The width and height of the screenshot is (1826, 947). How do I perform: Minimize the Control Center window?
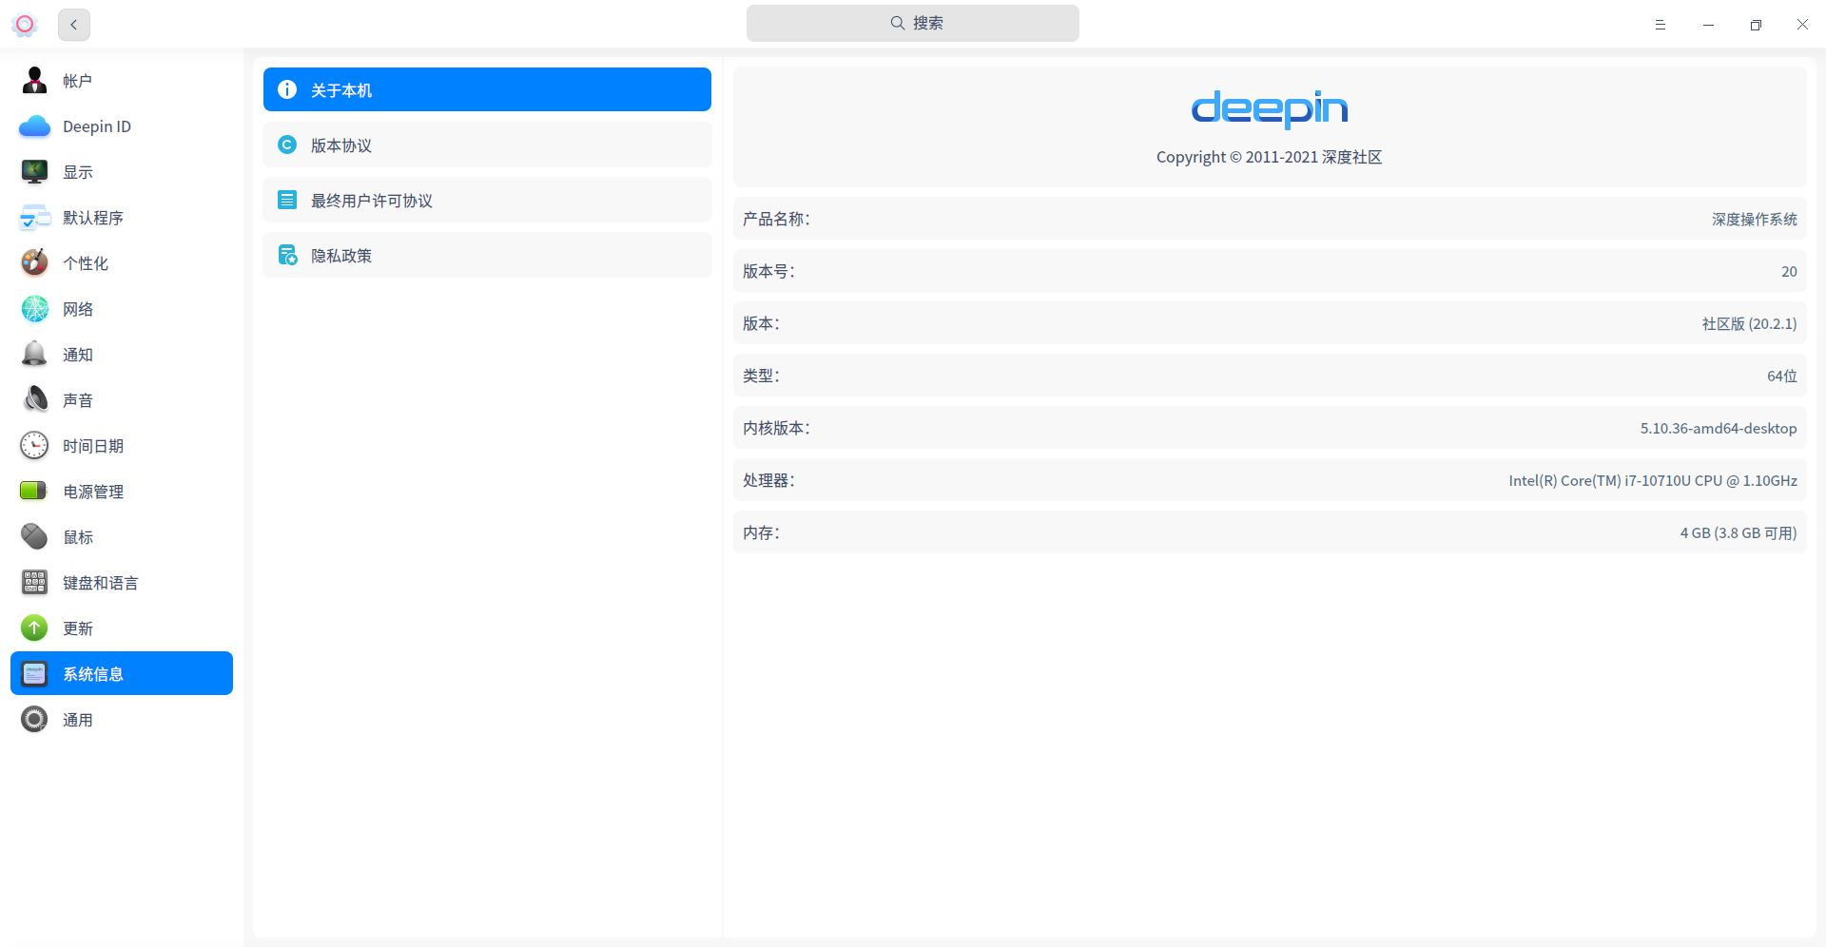1708,25
